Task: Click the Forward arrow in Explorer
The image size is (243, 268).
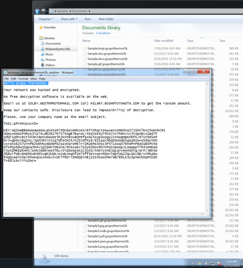Action: 43,11
